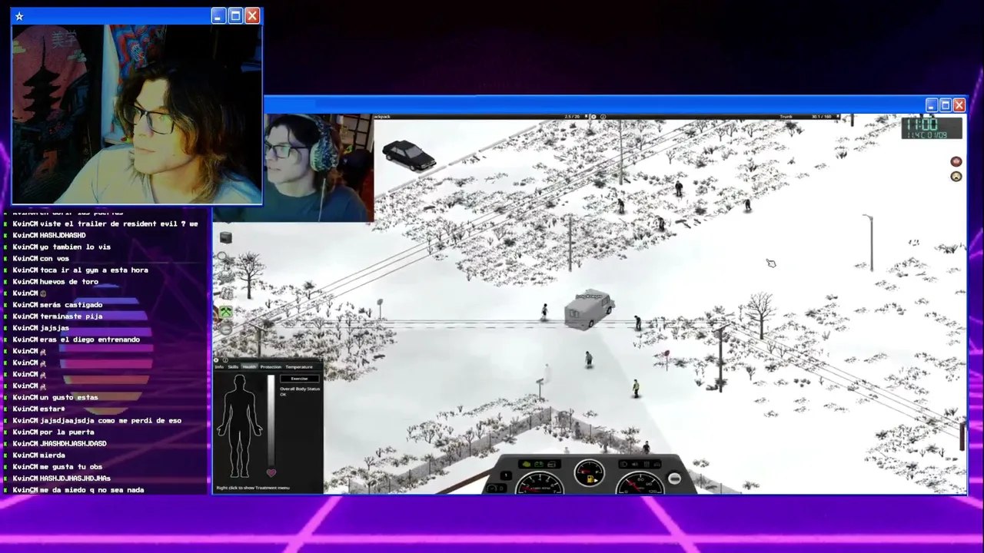Open the Temperature tab
984x553 pixels.
pyautogui.click(x=299, y=367)
